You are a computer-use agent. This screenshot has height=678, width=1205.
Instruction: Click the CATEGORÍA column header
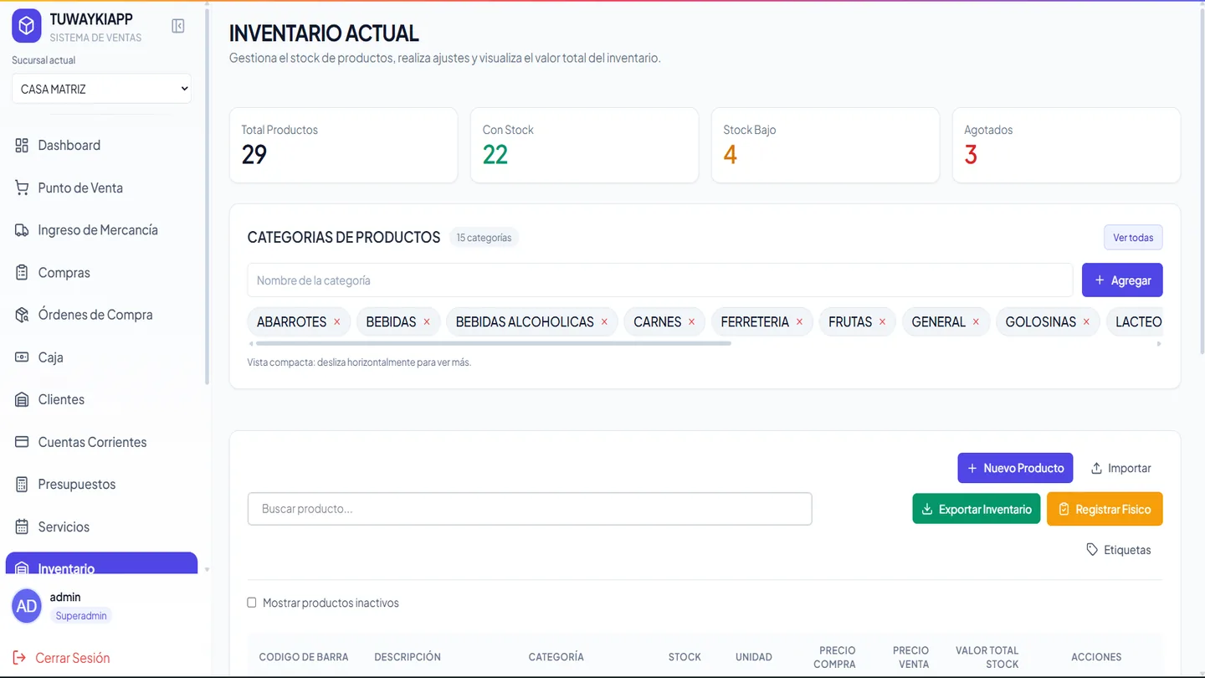tap(556, 657)
